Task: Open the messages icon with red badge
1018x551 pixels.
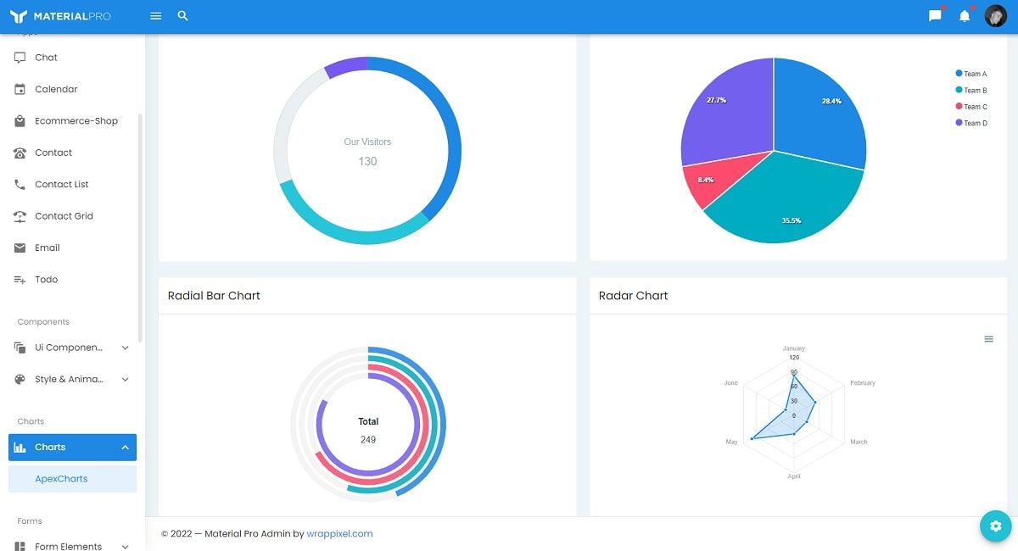Action: [935, 15]
